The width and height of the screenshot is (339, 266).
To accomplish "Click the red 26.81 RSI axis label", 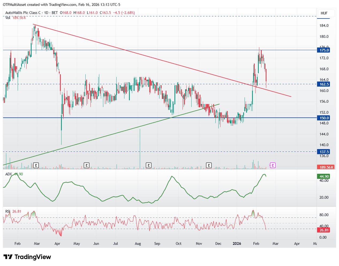I will tap(324, 230).
